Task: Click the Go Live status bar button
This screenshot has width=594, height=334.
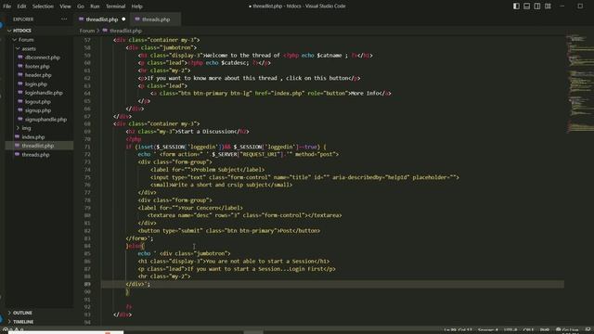Action: 567,330
